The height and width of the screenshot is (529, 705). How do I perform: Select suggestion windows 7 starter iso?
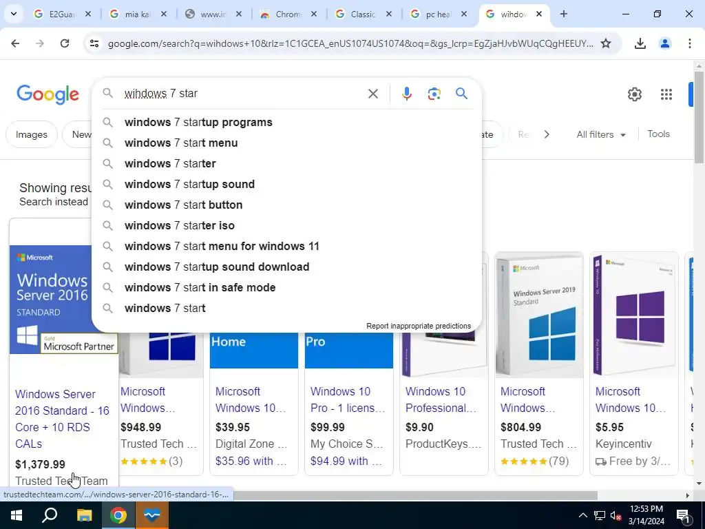(x=286, y=226)
